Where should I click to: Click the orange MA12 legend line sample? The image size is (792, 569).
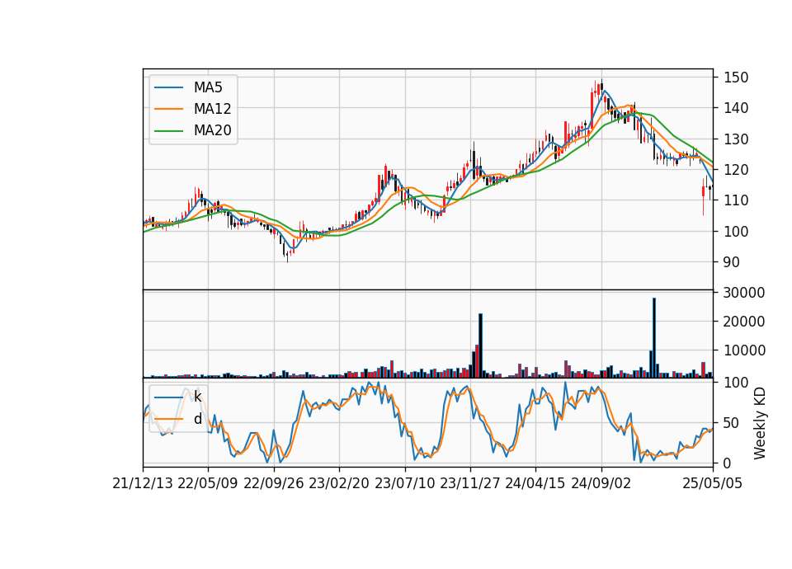click(168, 109)
